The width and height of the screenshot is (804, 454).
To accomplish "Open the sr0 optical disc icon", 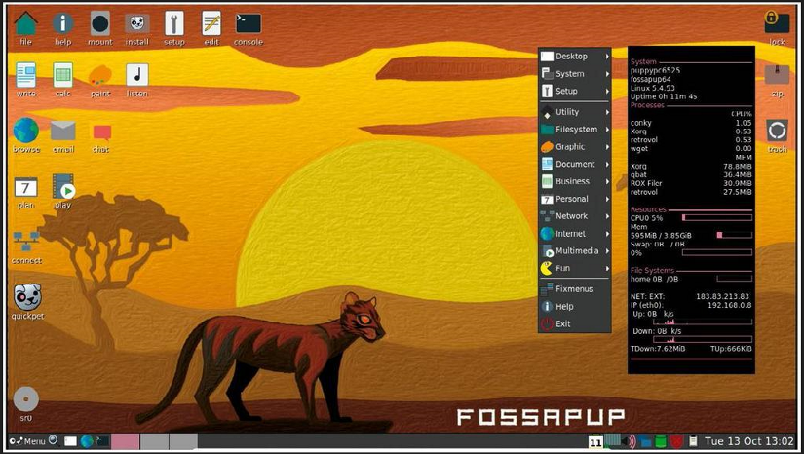I will 25,399.
